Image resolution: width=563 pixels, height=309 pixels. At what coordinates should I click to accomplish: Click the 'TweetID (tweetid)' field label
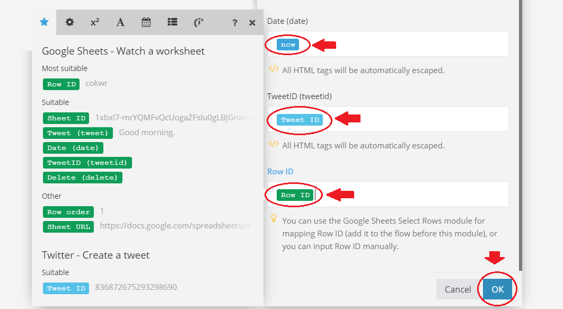point(300,96)
